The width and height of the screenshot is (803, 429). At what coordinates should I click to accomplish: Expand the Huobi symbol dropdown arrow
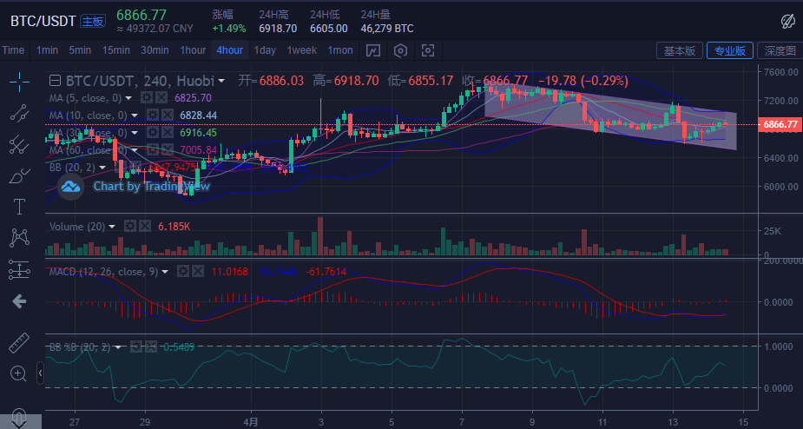pyautogui.click(x=221, y=81)
